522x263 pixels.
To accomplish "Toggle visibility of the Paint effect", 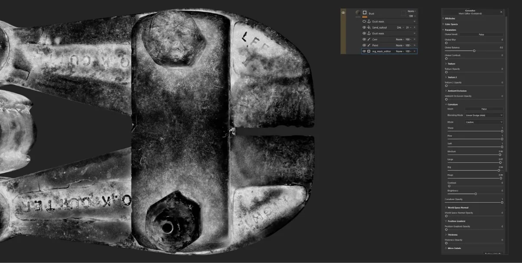I will pyautogui.click(x=364, y=45).
